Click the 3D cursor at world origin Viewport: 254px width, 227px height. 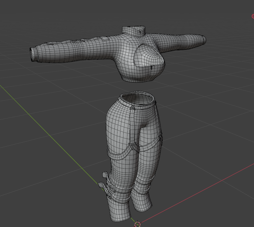(137, 224)
